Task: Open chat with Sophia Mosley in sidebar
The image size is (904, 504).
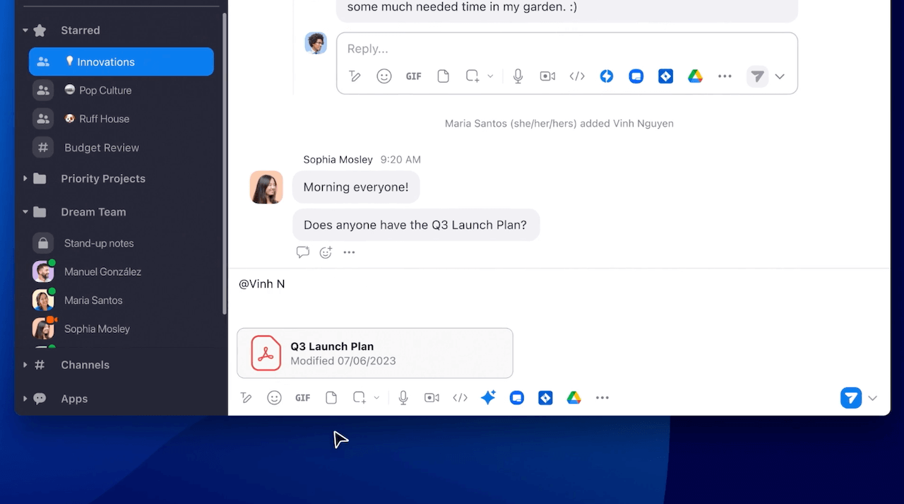Action: click(121, 329)
